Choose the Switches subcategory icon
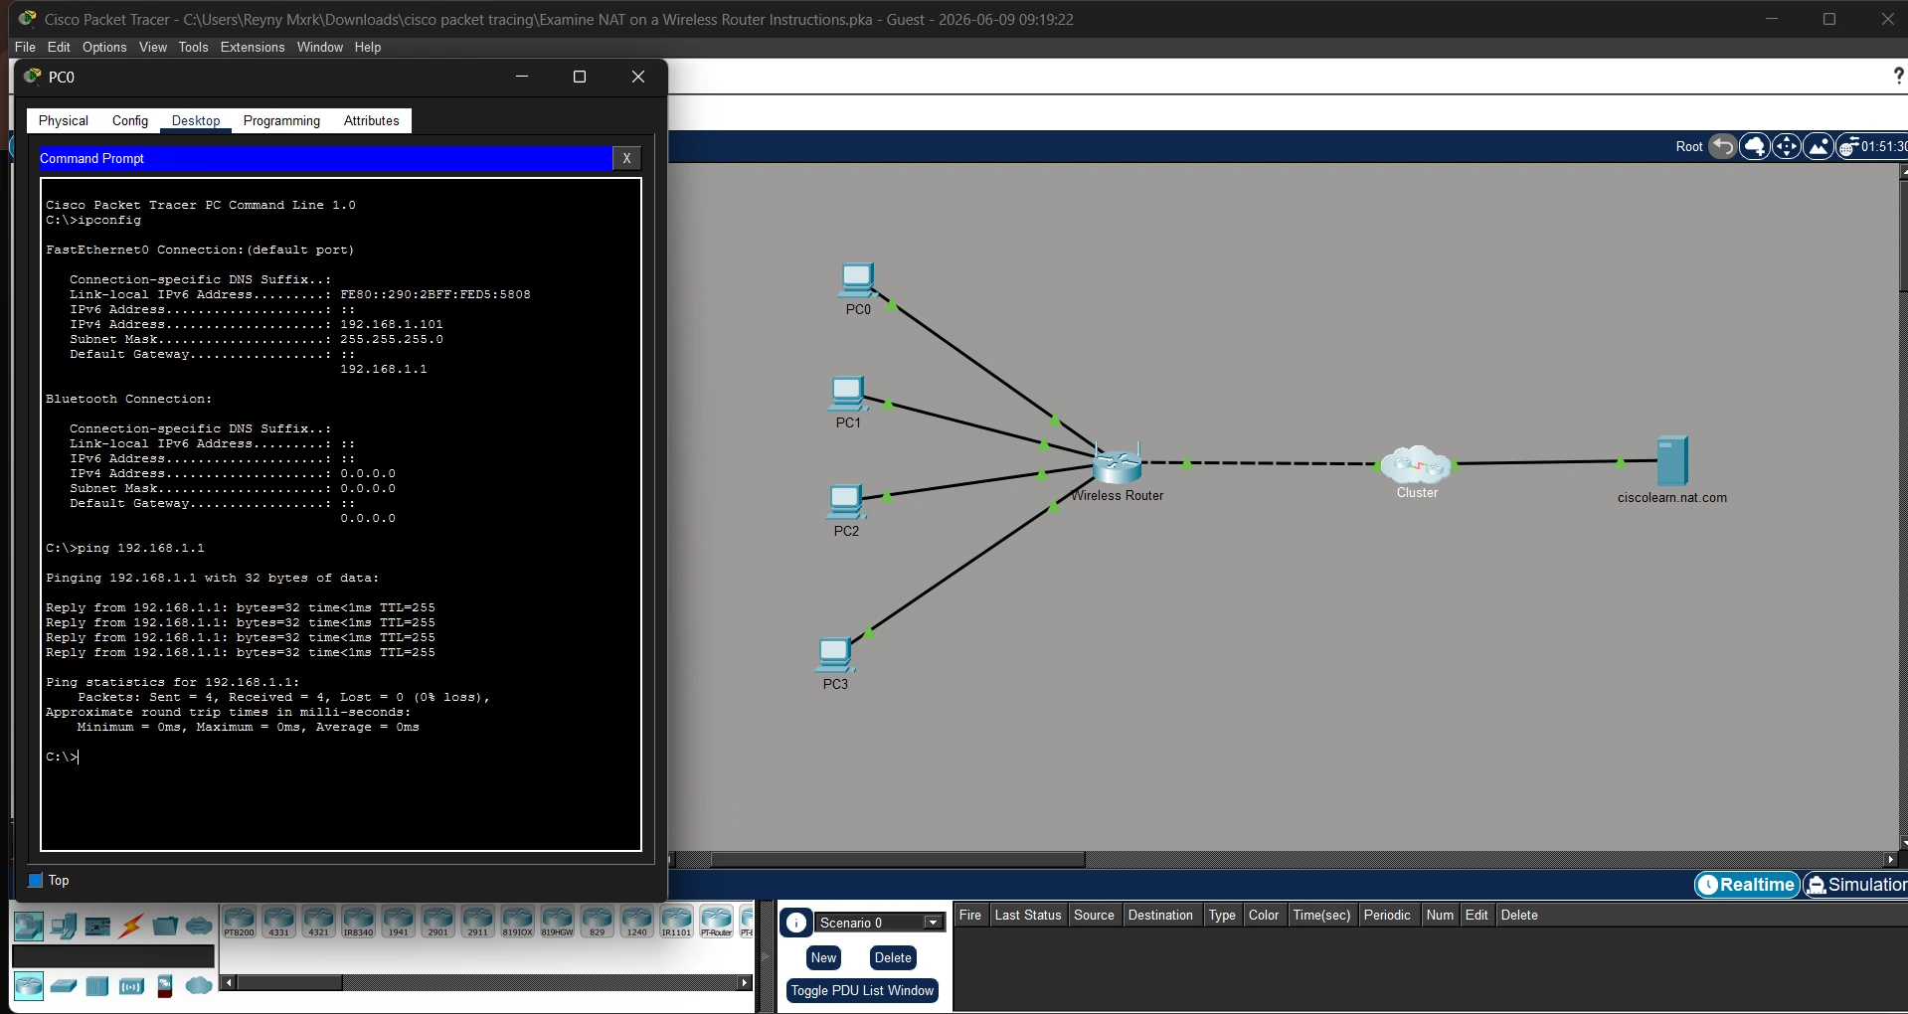This screenshot has width=1908, height=1014. pyautogui.click(x=64, y=986)
